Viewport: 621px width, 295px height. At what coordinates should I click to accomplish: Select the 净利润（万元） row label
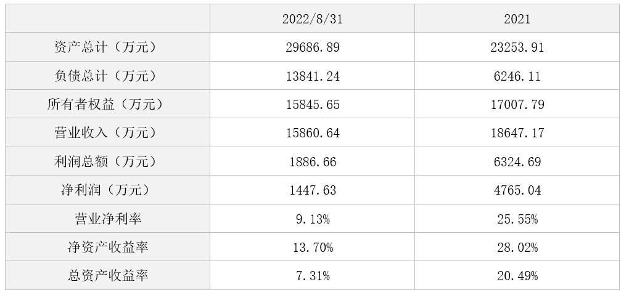108,190
